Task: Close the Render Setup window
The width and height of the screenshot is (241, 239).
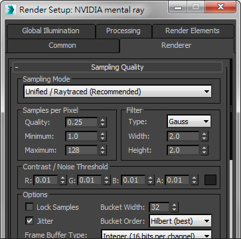Action: click(x=220, y=7)
